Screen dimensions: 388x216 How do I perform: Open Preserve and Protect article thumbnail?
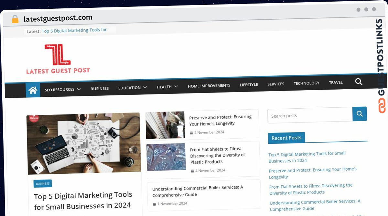click(x=165, y=125)
